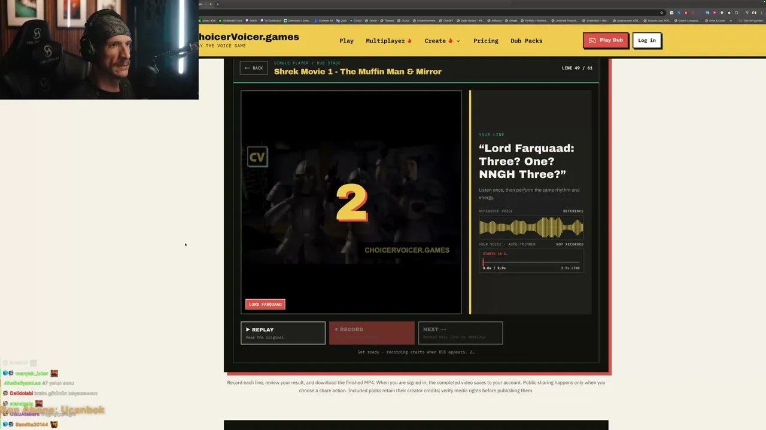The image size is (766, 430).
Task: Open the three-dot Chrome menu
Action: click(x=761, y=13)
